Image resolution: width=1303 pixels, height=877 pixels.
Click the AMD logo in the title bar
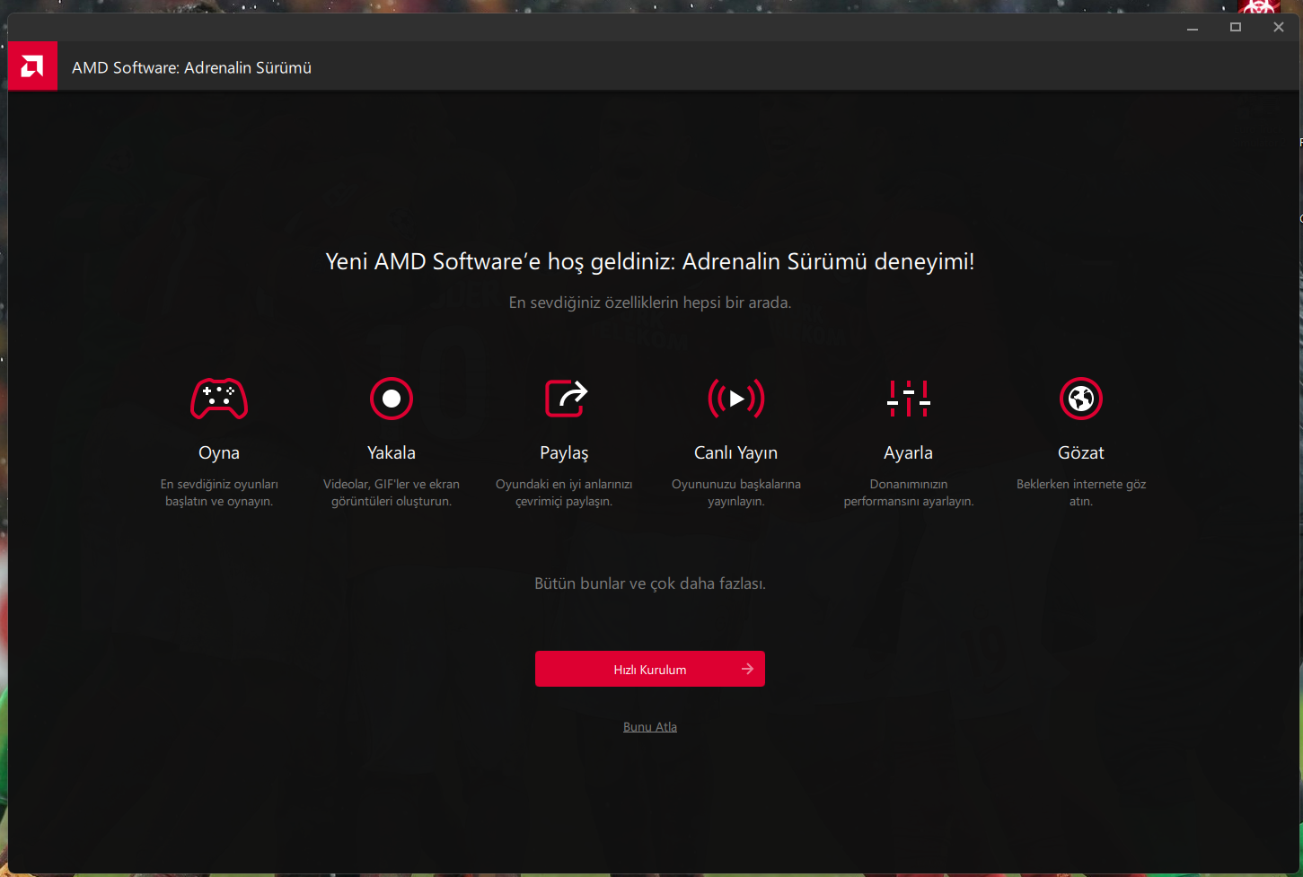click(x=32, y=66)
